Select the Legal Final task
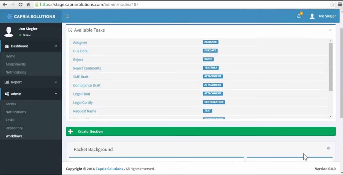This screenshot has width=343, height=175. coord(82,94)
